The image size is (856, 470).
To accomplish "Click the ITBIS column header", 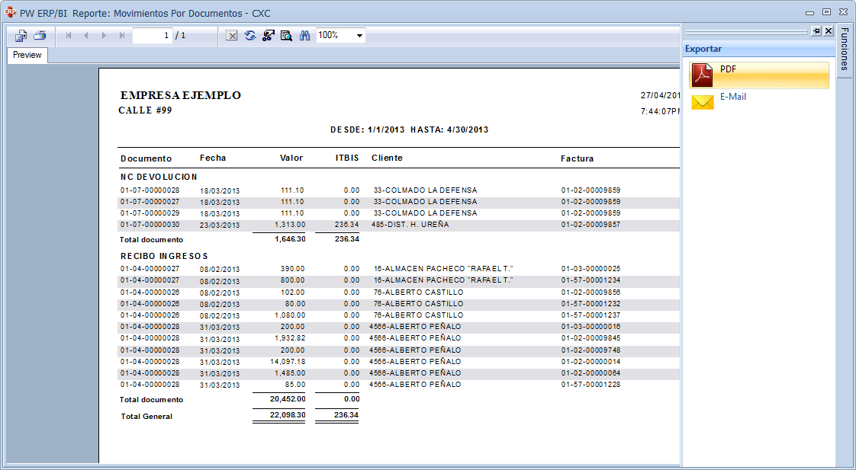I will [347, 158].
